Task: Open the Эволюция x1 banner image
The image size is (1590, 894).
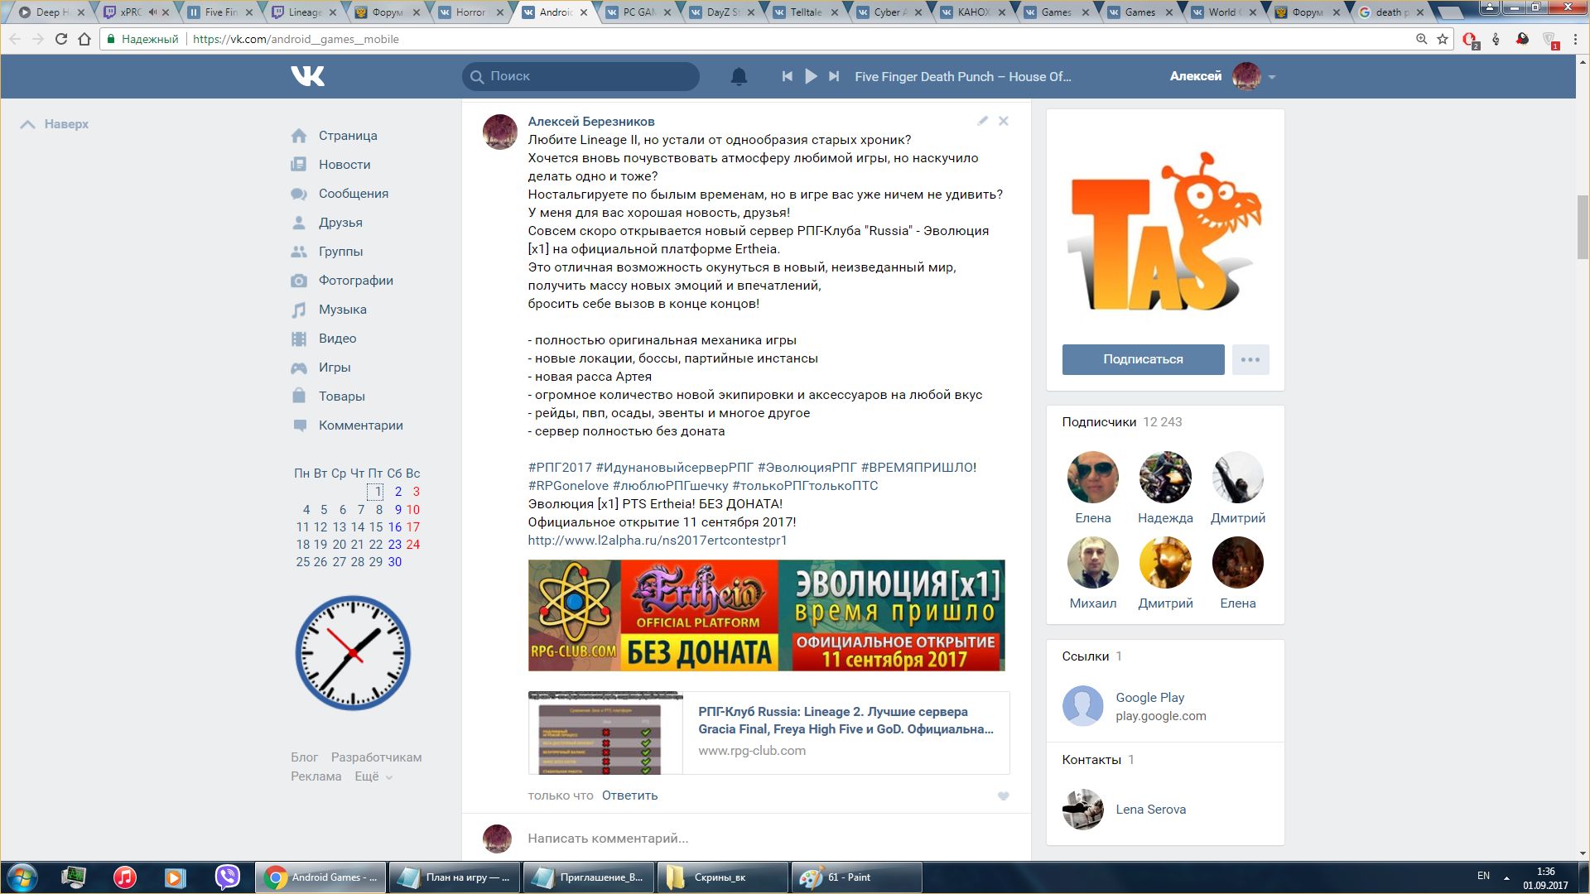Action: pos(766,615)
